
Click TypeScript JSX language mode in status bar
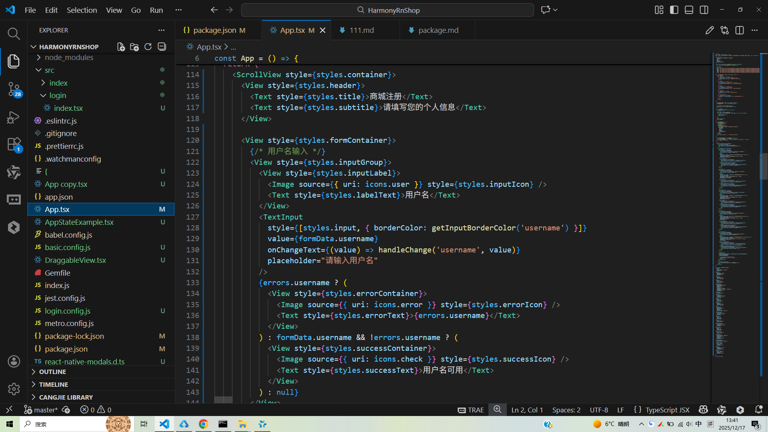coord(667,410)
